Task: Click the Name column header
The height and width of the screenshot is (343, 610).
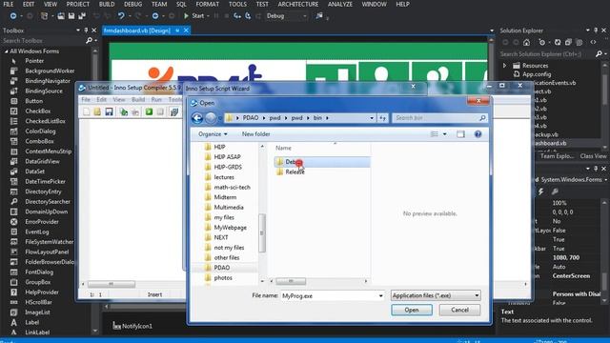Action: tap(283, 149)
